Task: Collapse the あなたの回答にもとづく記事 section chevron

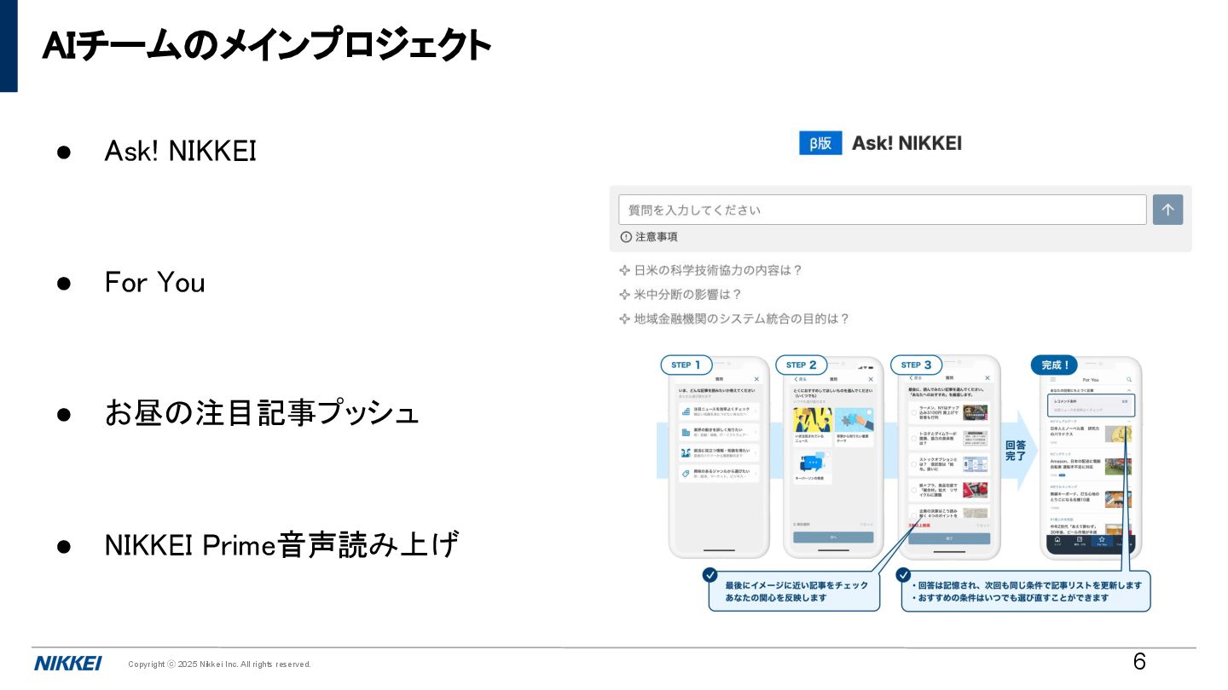Action: coord(1129,389)
